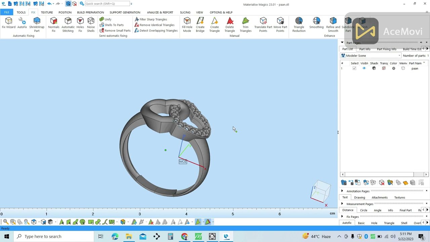Click Refine and Smooth tool
The width and height of the screenshot is (430, 242).
coord(333,25)
